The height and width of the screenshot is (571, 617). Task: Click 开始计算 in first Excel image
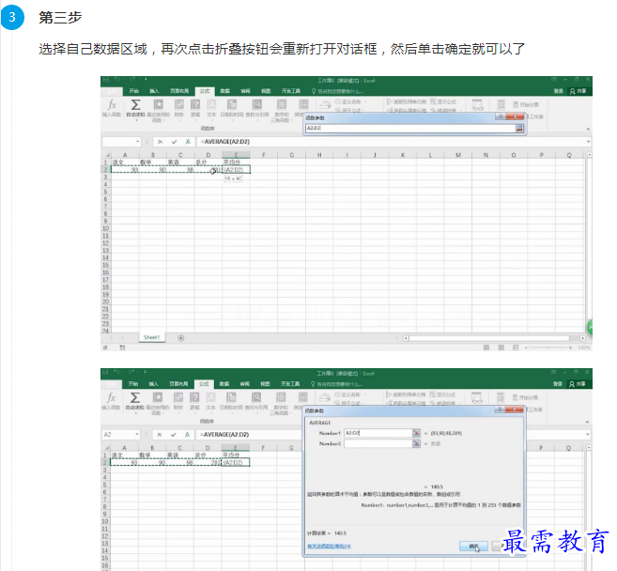click(526, 104)
